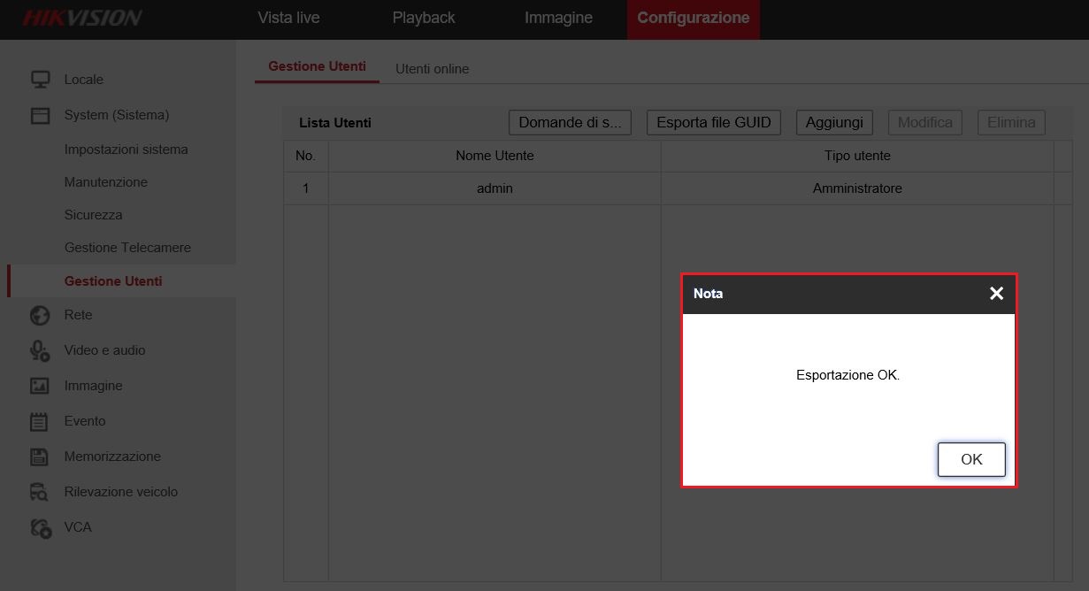Image resolution: width=1089 pixels, height=591 pixels.
Task: Click the Evento calendar icon
Action: (41, 421)
